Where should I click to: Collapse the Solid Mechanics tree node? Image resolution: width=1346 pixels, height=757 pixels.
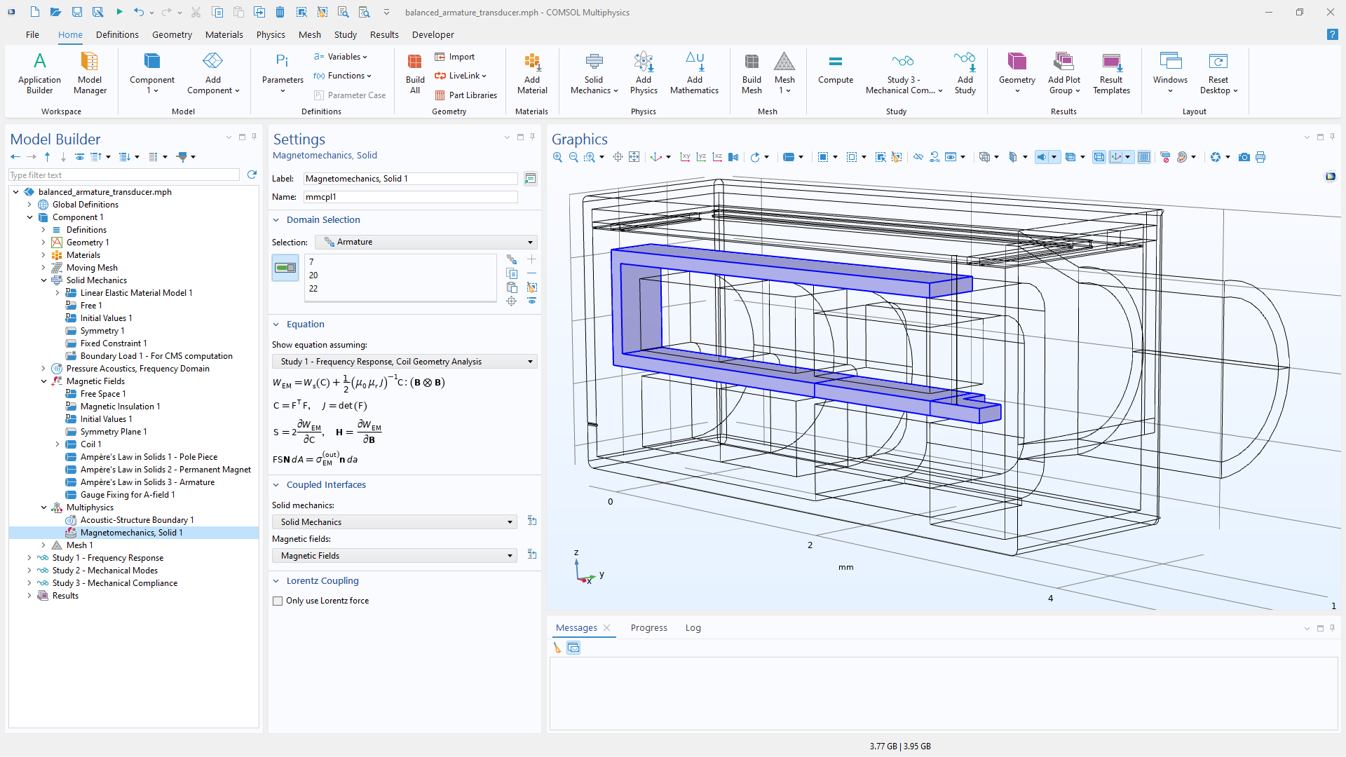click(45, 280)
